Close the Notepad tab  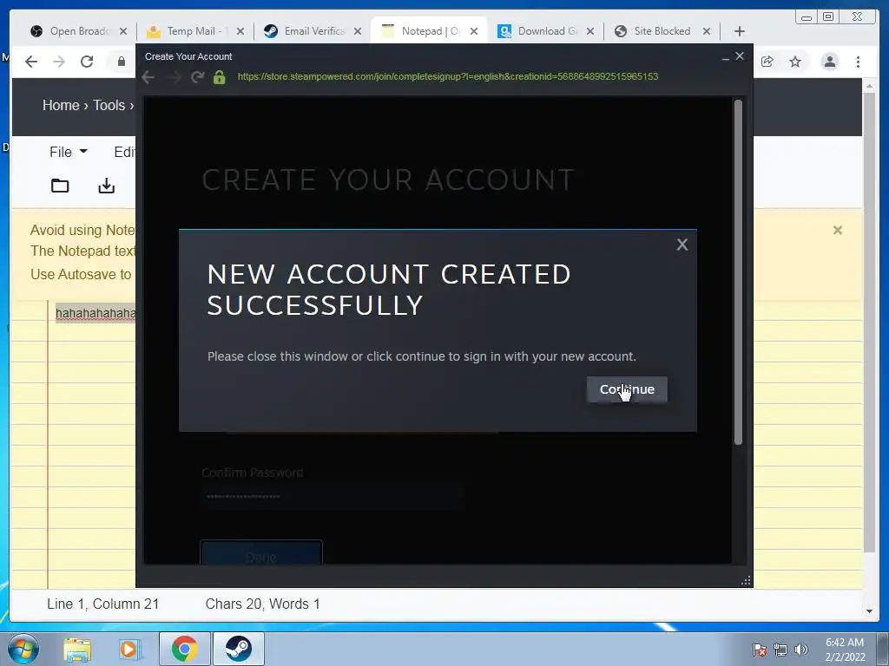tap(474, 31)
